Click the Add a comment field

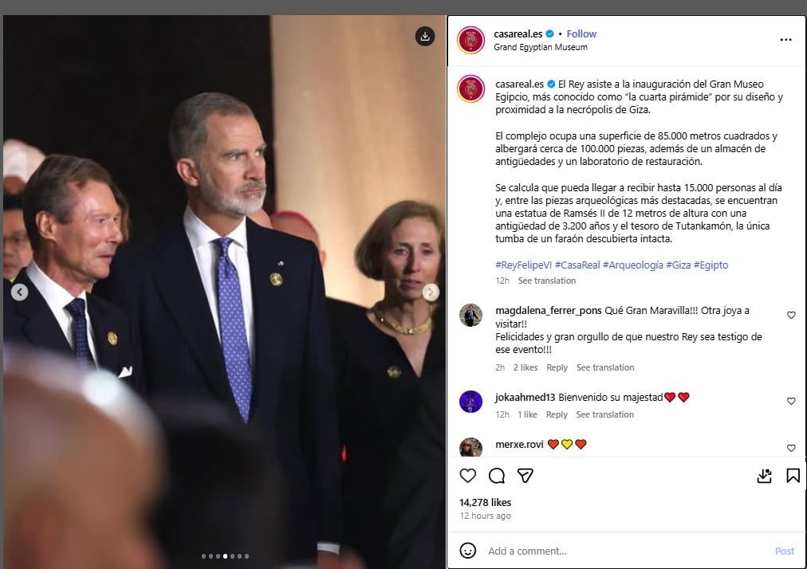(x=606, y=551)
